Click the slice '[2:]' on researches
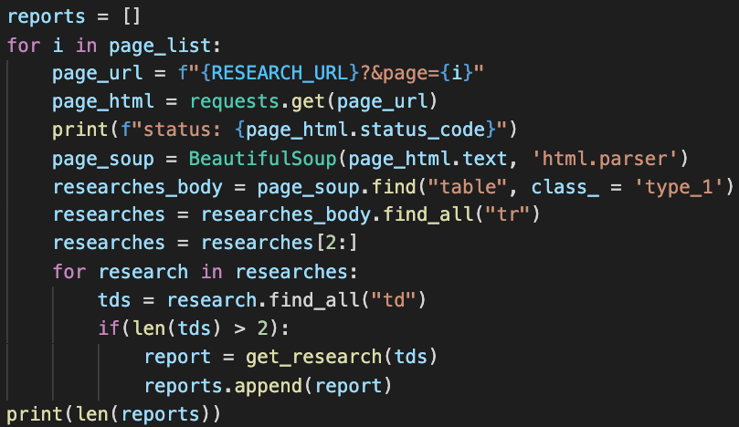Viewport: 739px width, 427px height. 336,244
